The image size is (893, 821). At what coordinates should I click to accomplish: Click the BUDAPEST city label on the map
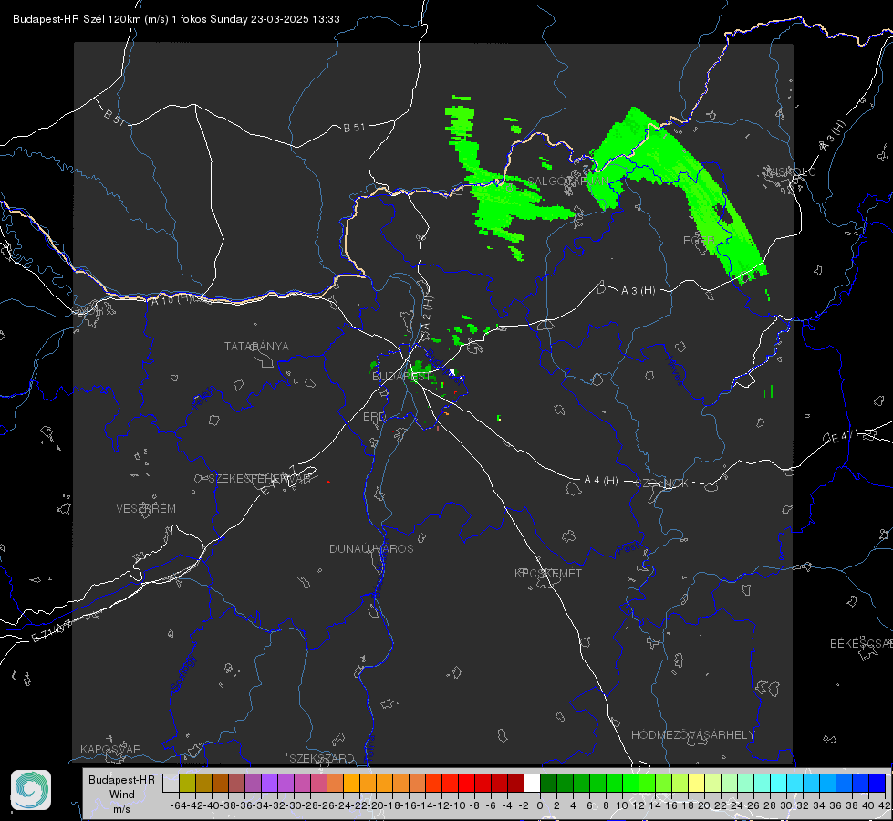[401, 377]
